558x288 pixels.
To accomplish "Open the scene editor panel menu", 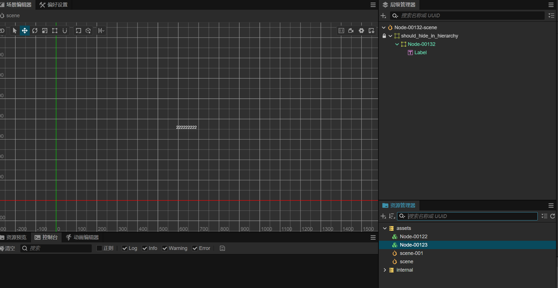I will pos(373,5).
